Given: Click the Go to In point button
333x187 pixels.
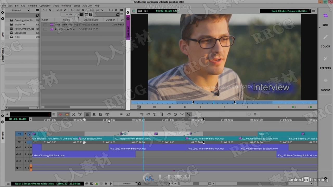Looking at the screenshot, I should (294, 107).
